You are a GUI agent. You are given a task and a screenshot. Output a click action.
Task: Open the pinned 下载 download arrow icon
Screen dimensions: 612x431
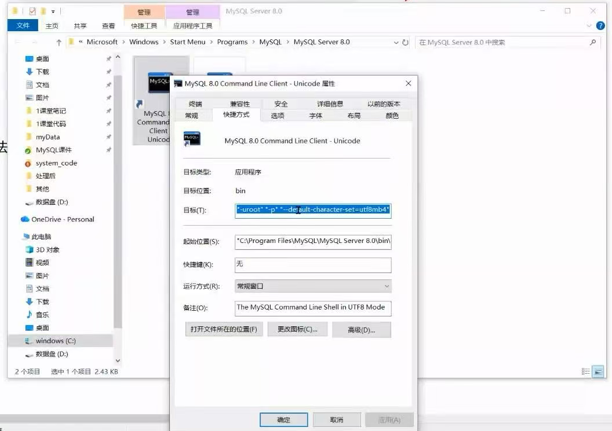coord(30,72)
